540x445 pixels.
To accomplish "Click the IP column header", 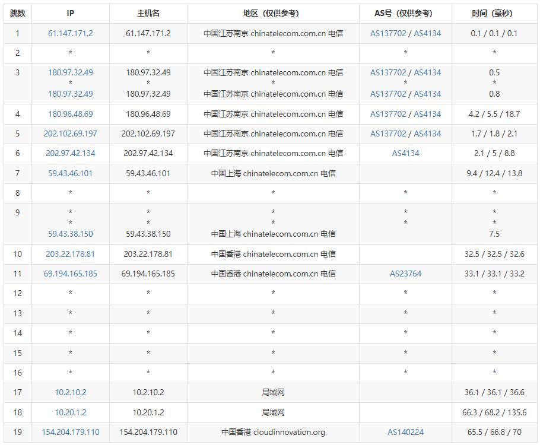I will pyautogui.click(x=70, y=14).
